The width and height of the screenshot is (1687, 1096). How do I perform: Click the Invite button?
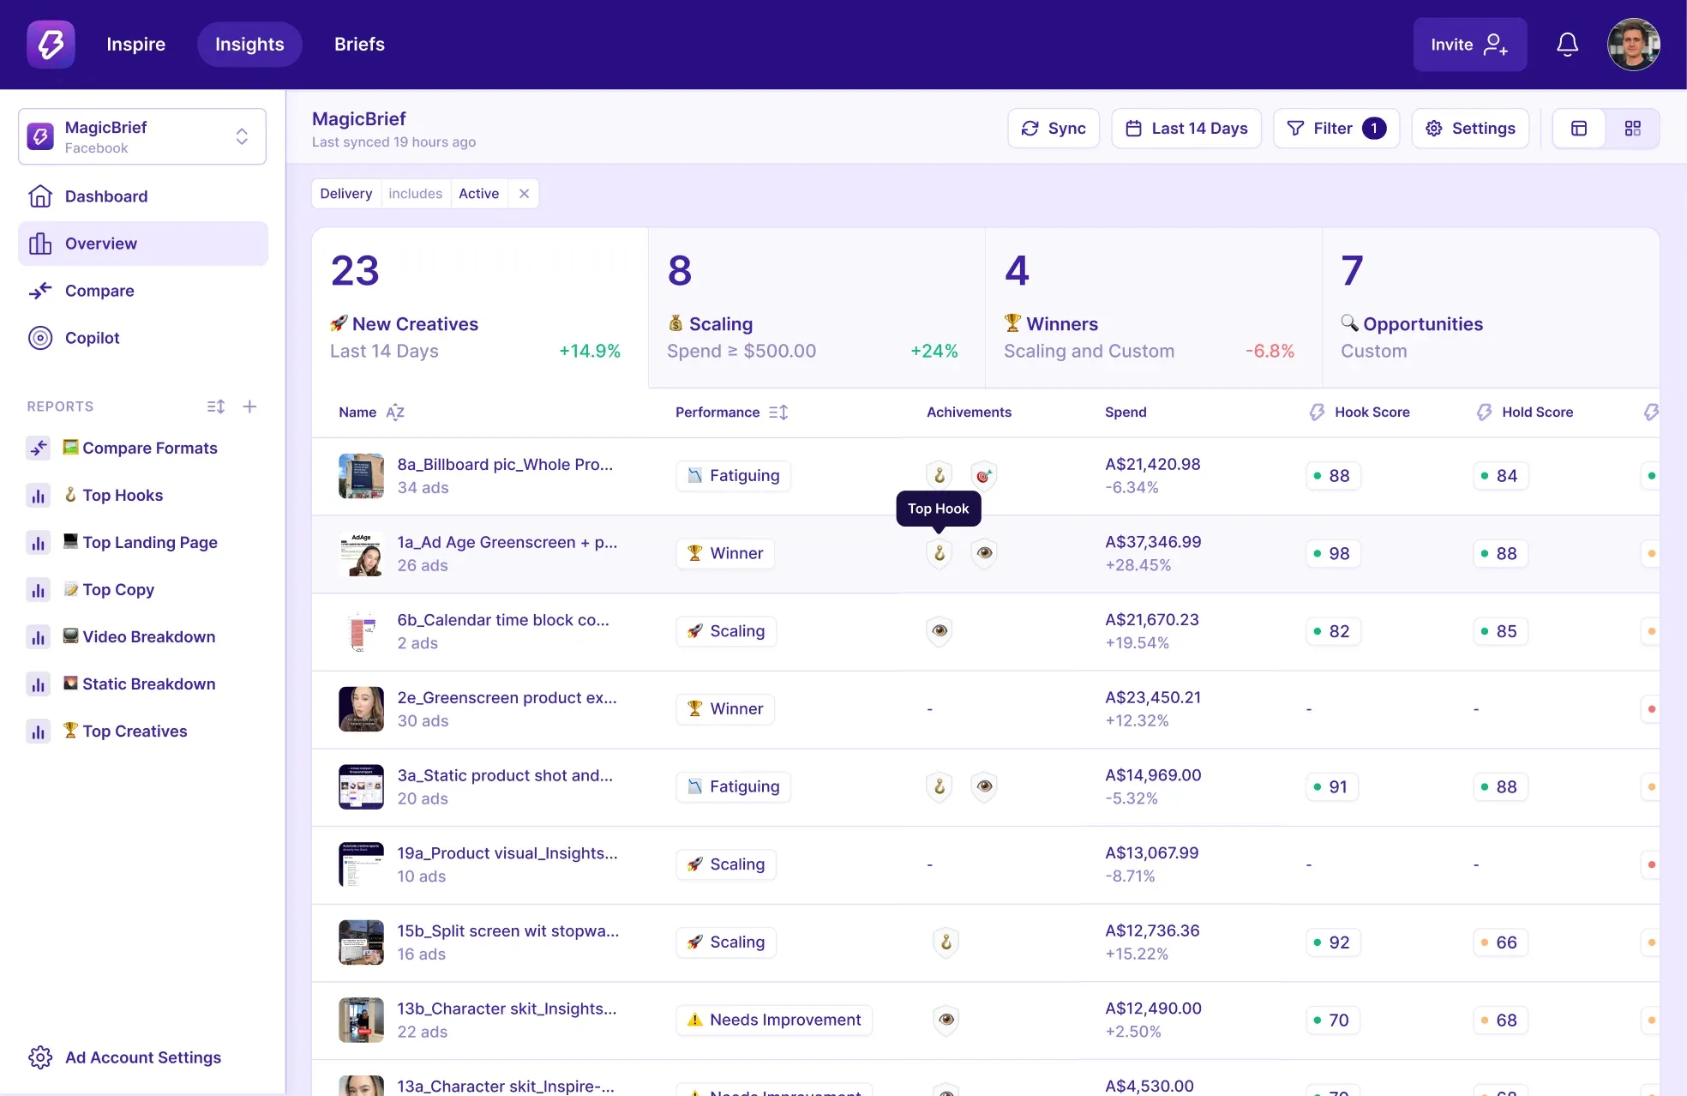click(1469, 45)
